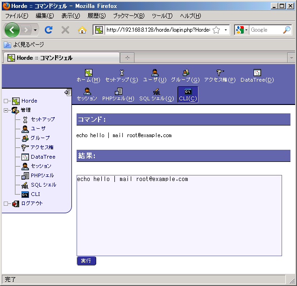Open the DataTree link in sidebar
The height and width of the screenshot is (286, 297).
click(x=43, y=157)
